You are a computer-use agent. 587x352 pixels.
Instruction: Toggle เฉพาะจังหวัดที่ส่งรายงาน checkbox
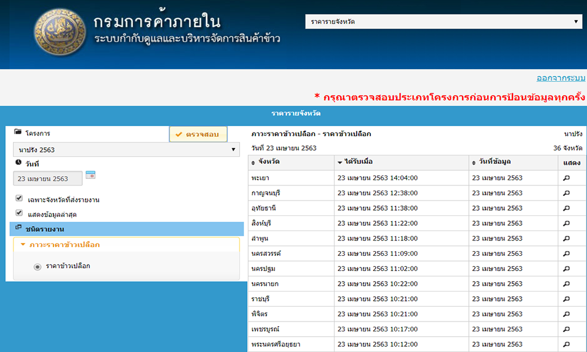pos(19,198)
